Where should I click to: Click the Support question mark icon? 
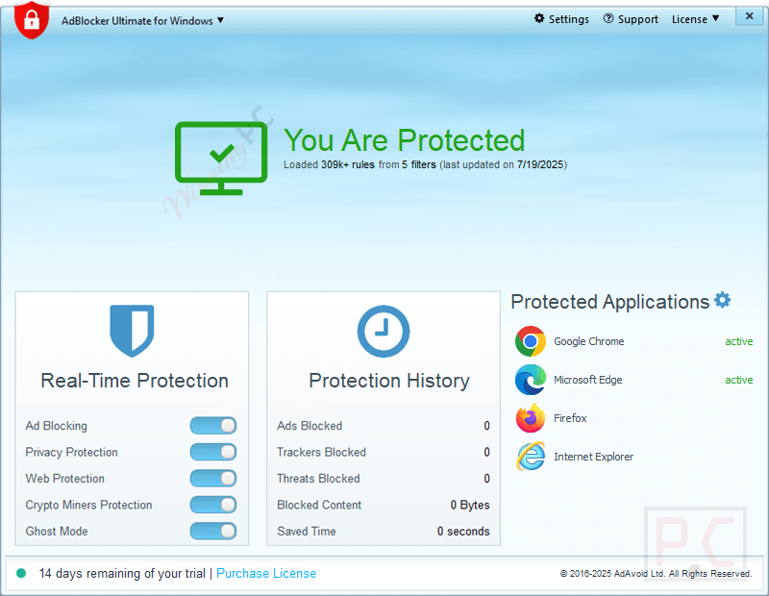(608, 18)
